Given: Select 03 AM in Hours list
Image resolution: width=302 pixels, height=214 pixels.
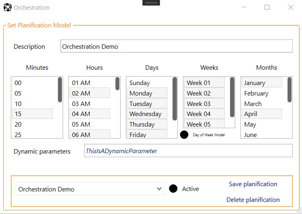Looking at the screenshot, I should [90, 104].
